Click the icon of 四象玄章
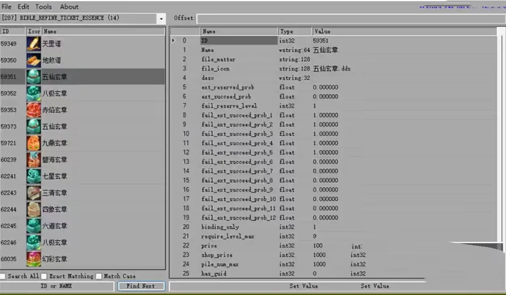The width and height of the screenshot is (506, 295). click(x=34, y=209)
